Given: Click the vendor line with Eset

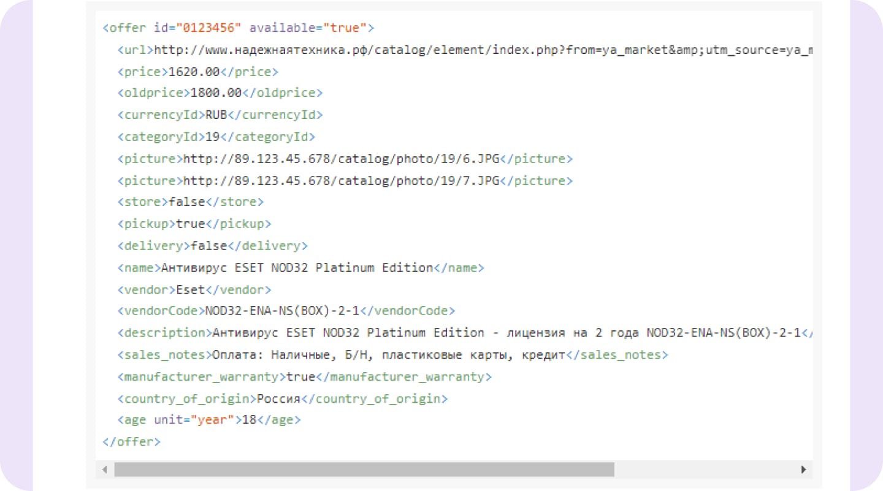Looking at the screenshot, I should (x=194, y=289).
